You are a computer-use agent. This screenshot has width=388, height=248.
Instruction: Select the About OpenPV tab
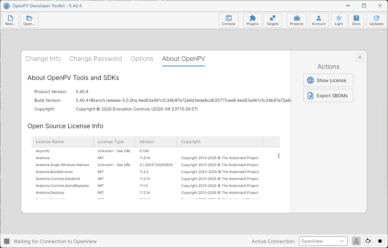[x=184, y=59]
